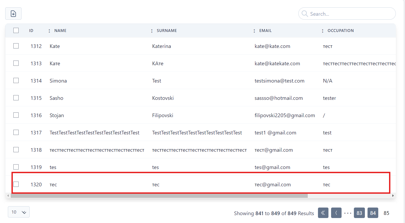Open the rows-per-page dropdown showing 10
This screenshot has height=223, width=405.
(19, 212)
